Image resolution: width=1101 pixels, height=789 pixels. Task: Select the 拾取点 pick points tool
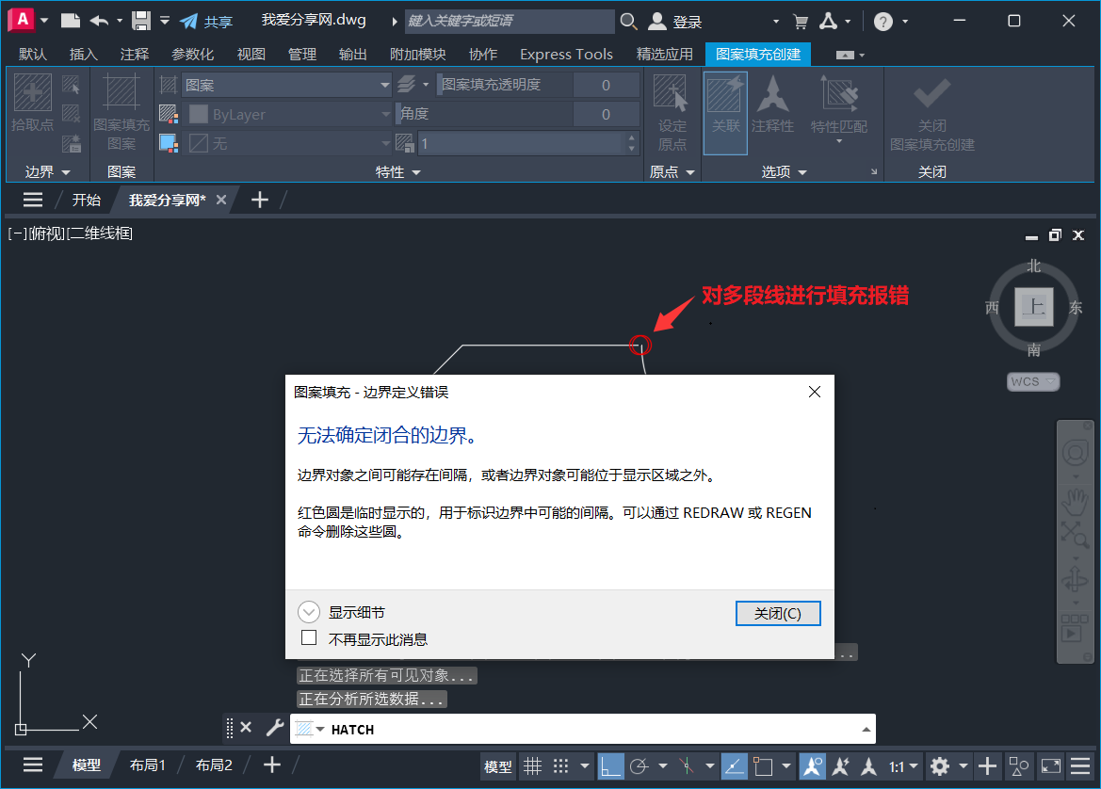click(31, 113)
